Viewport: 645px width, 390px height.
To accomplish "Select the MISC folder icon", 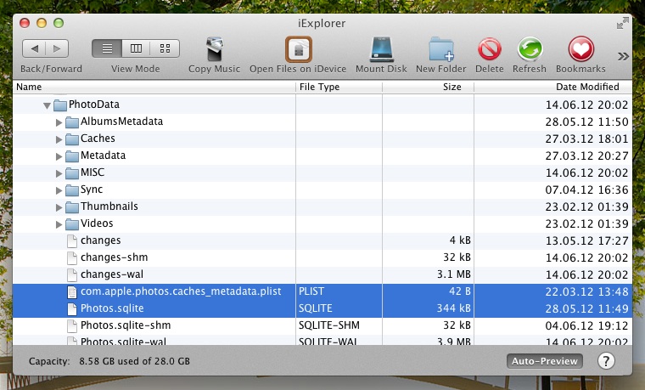I will pos(72,173).
